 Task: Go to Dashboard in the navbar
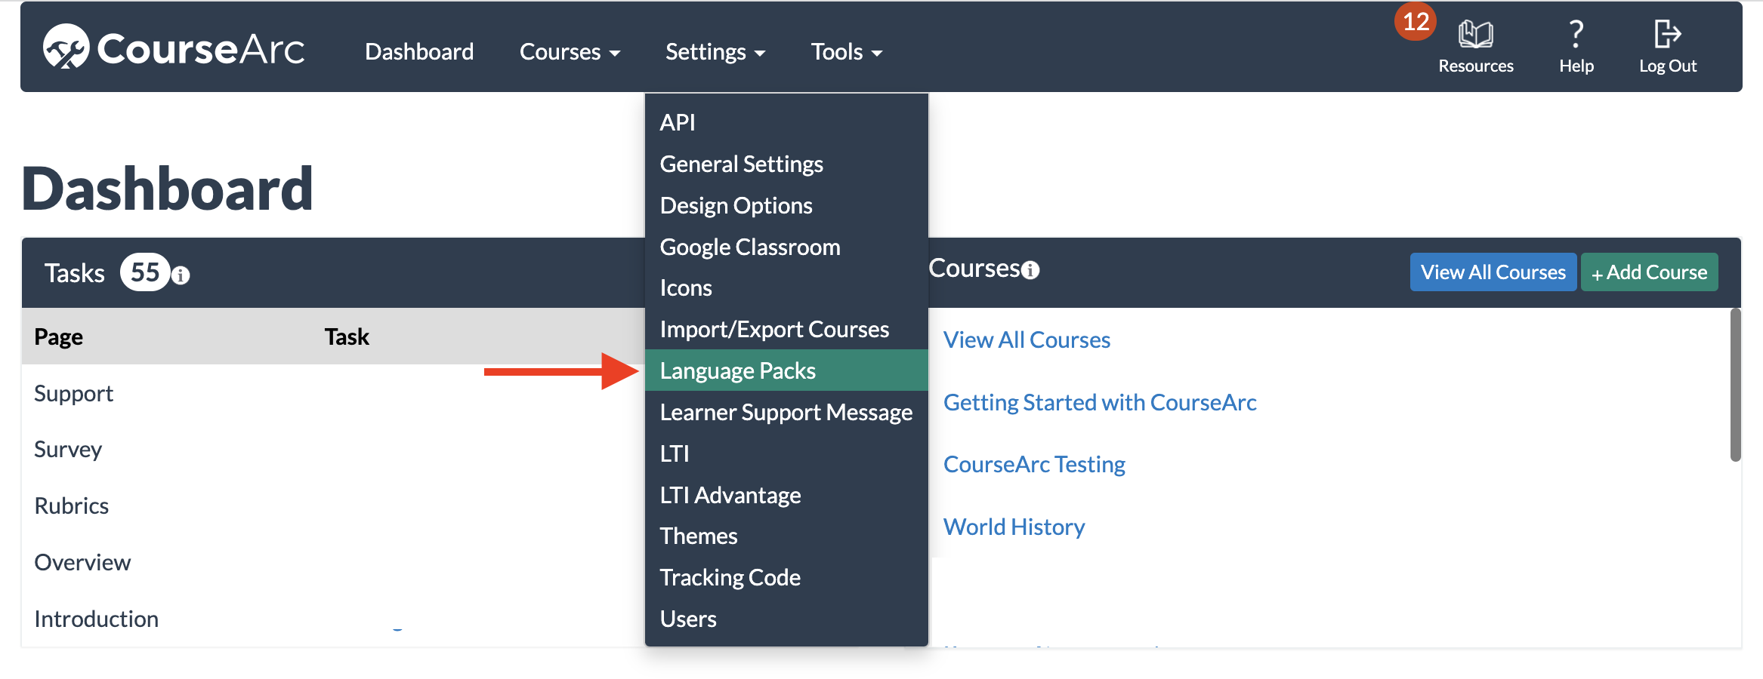point(419,51)
